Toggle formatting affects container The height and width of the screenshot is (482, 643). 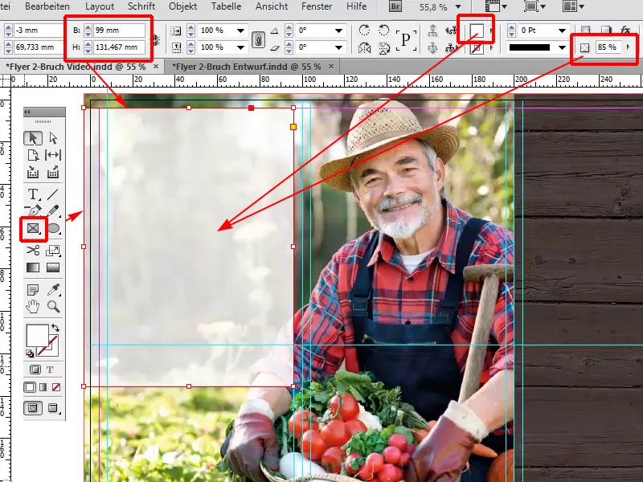[x=35, y=370]
